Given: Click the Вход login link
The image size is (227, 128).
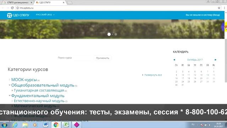Looking at the screenshot, I should pos(216,15).
